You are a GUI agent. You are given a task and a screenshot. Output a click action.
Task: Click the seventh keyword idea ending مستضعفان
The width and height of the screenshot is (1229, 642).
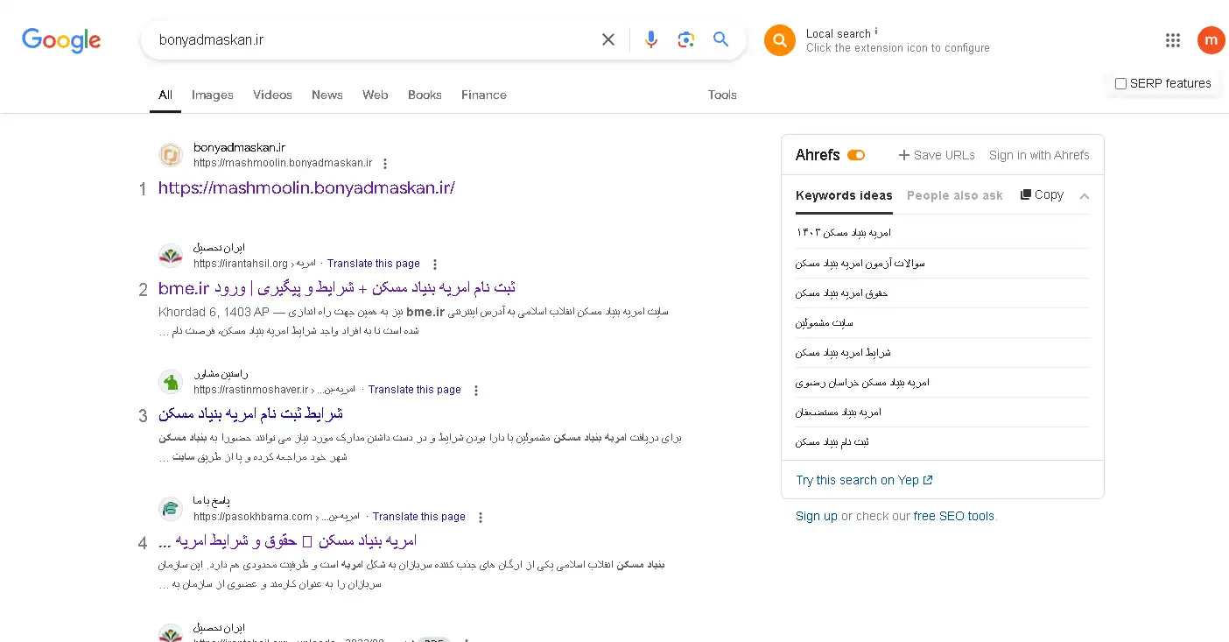tap(839, 413)
